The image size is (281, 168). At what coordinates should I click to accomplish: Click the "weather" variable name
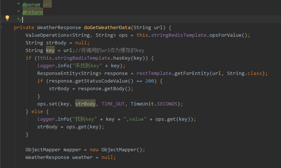click(82, 157)
